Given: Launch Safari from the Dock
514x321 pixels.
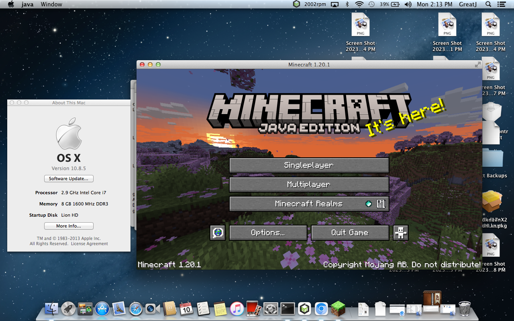Looking at the screenshot, I should (x=136, y=309).
